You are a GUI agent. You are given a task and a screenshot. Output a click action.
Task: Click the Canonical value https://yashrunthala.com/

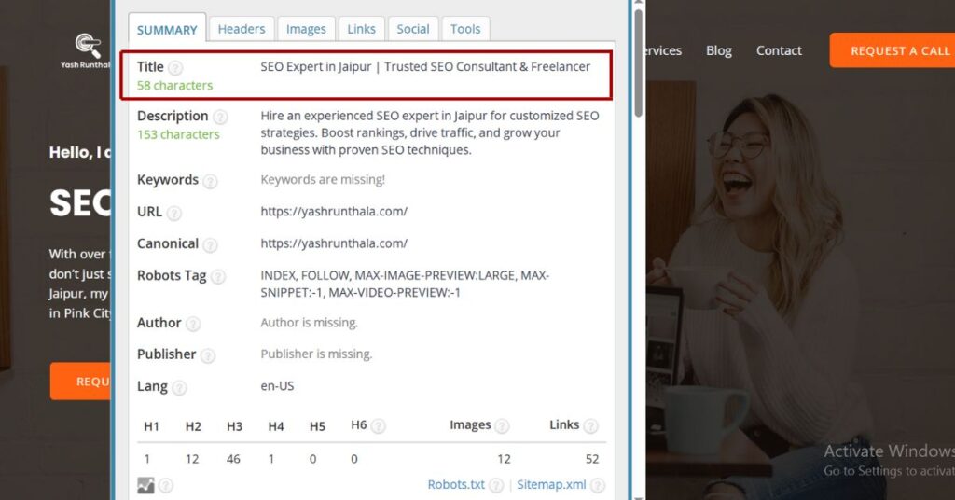click(334, 243)
